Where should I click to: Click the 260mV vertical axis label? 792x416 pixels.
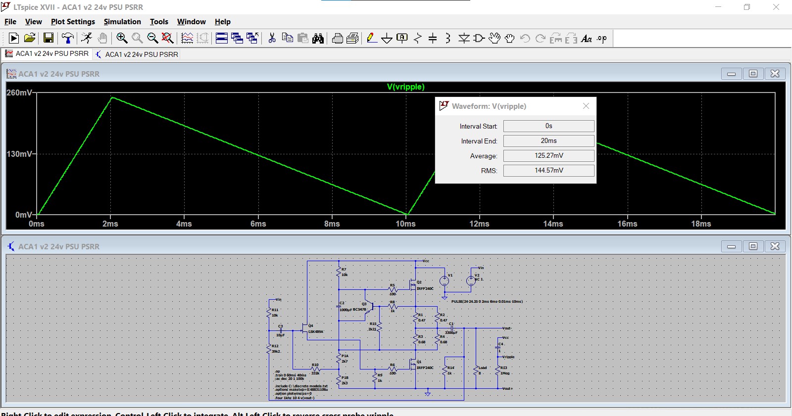coord(19,92)
